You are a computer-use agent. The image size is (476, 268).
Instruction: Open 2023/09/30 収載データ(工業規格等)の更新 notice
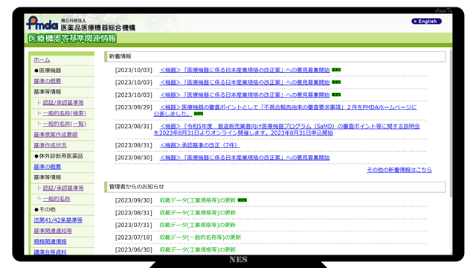198,200
